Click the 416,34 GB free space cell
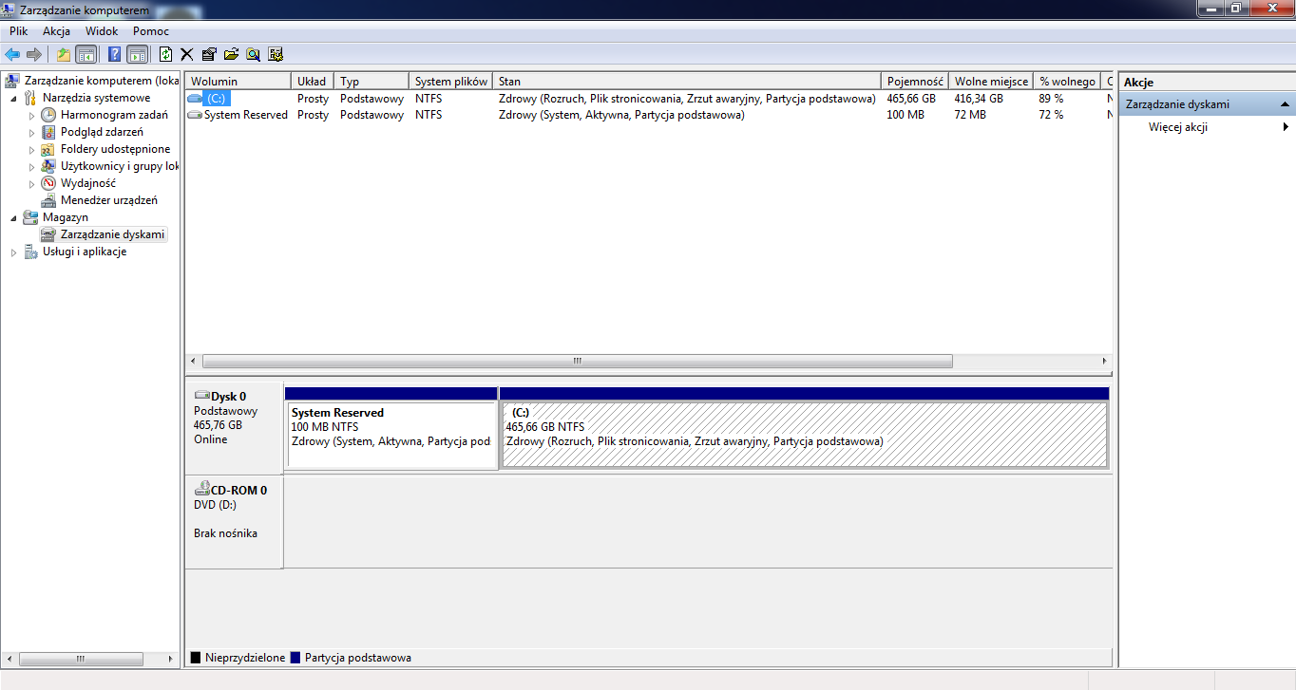The width and height of the screenshot is (1296, 690). pyautogui.click(x=979, y=99)
